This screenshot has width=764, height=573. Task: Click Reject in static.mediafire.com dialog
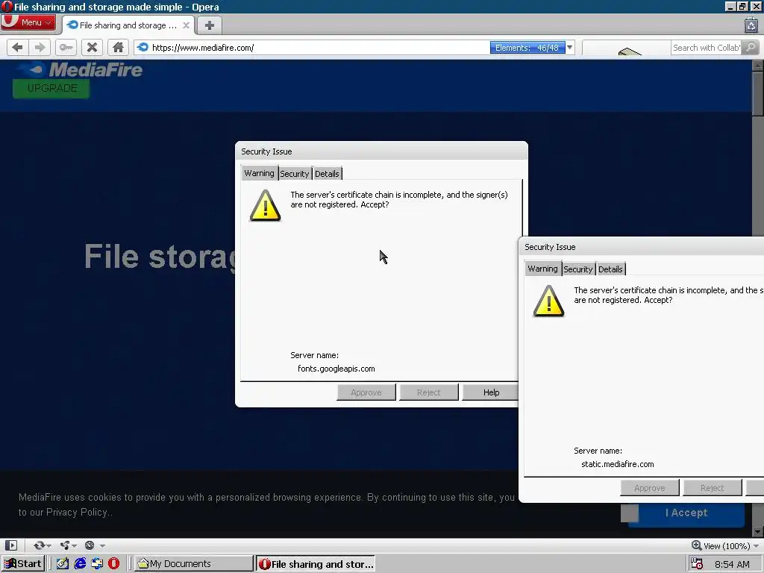(x=712, y=488)
